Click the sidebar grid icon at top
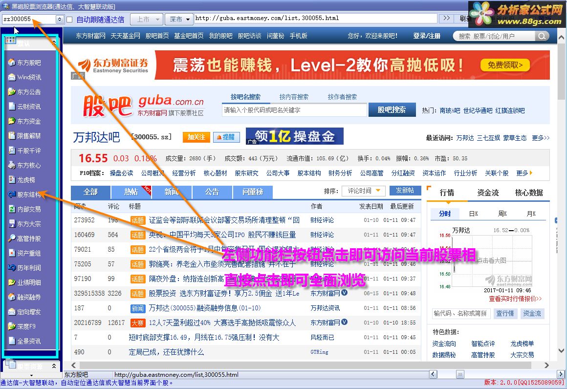The image size is (567, 389). (x=10, y=40)
